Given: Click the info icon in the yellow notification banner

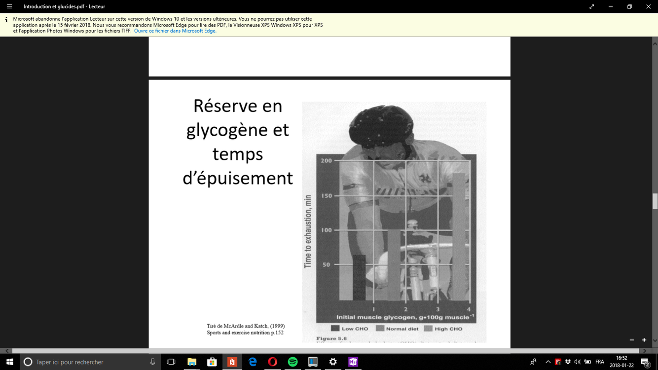Looking at the screenshot, I should tap(6, 20).
